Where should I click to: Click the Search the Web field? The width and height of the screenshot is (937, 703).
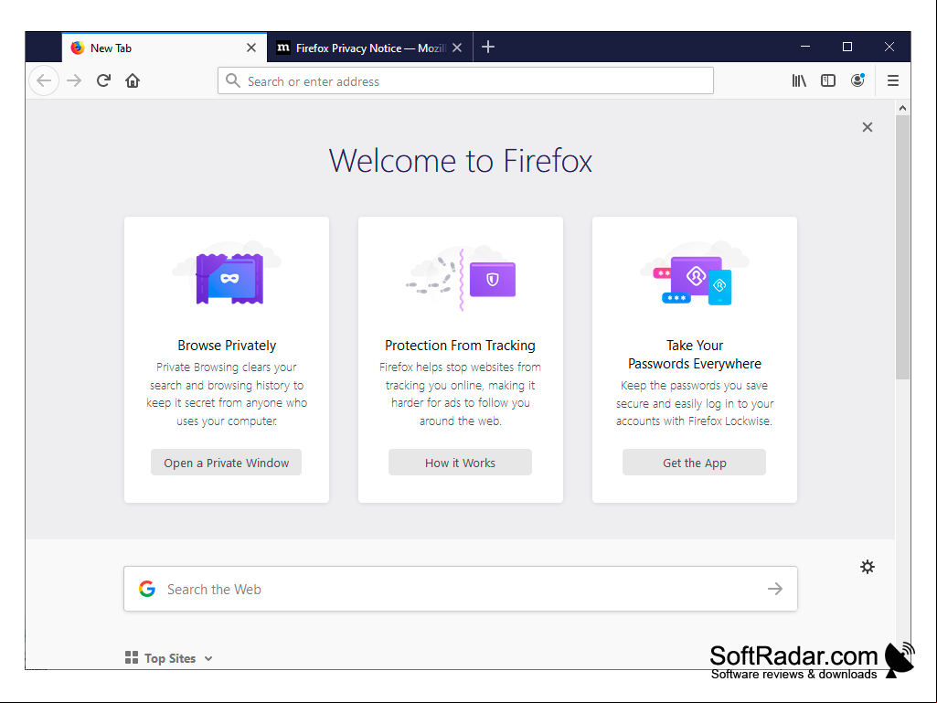point(460,589)
